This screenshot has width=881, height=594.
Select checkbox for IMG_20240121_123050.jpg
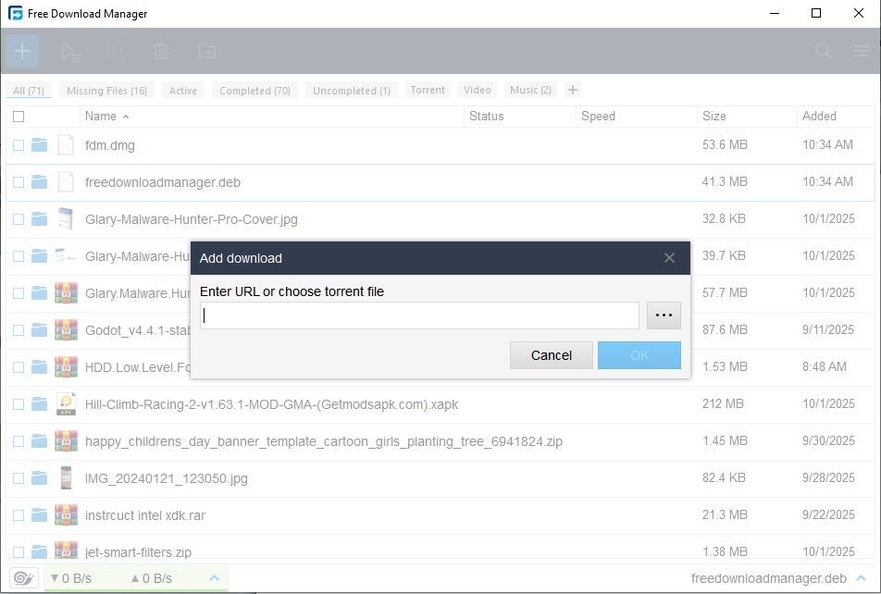tap(19, 478)
